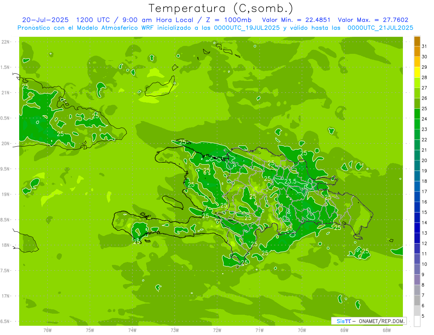Click the color scale value 22
The height and width of the screenshot is (335, 434).
(424, 139)
